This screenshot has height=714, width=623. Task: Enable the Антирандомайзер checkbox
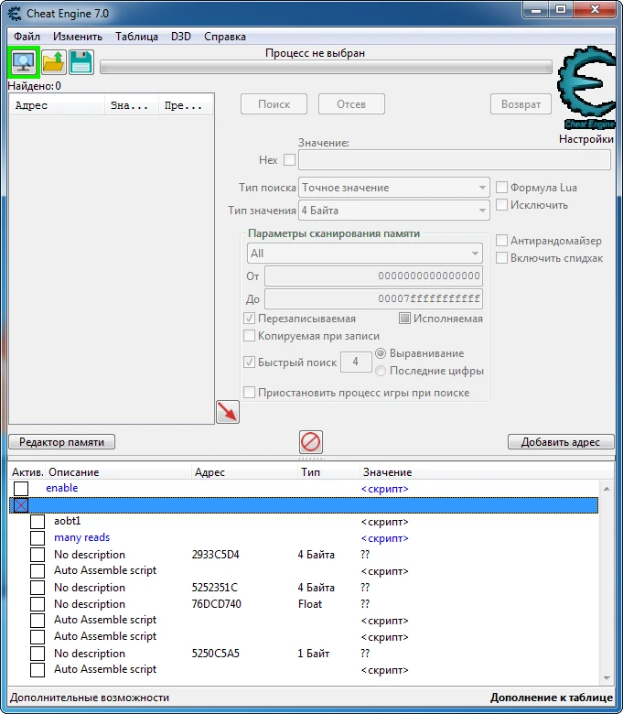501,240
